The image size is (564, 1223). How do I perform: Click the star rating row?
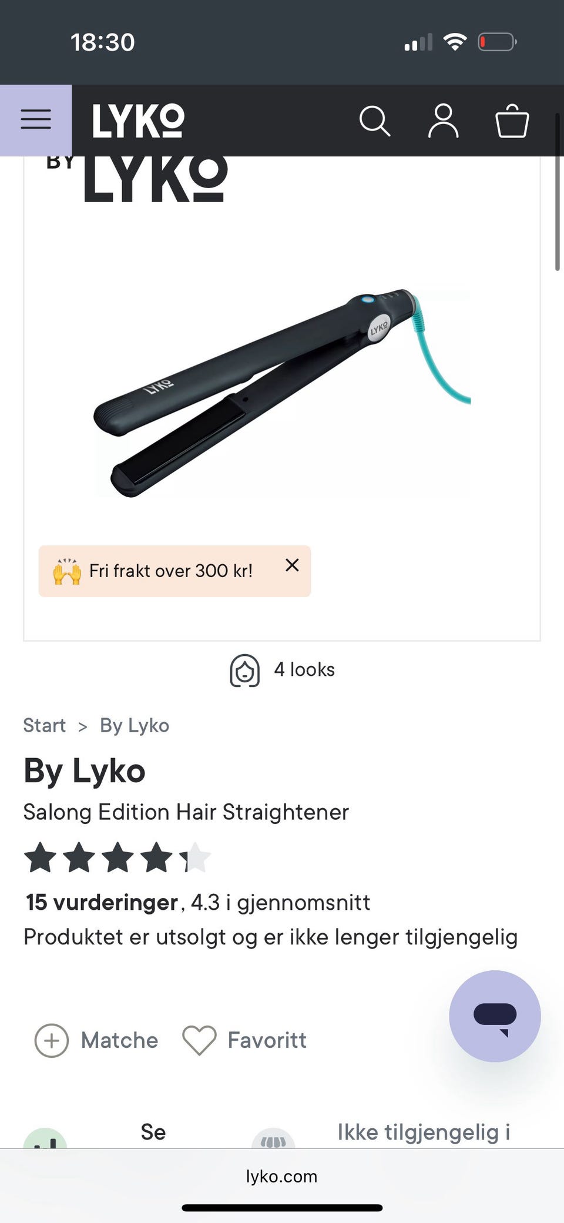(117, 857)
